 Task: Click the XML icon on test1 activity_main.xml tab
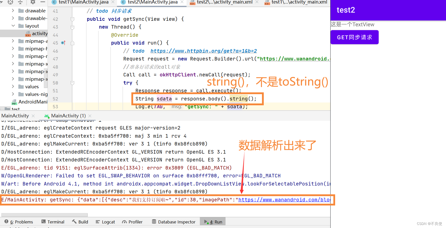[267, 3]
